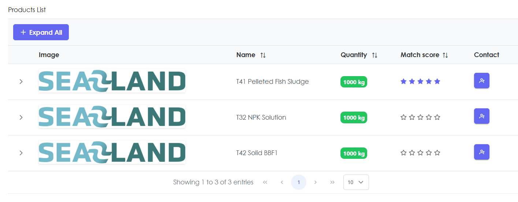Sort products by Quantity column arrows

(374, 55)
